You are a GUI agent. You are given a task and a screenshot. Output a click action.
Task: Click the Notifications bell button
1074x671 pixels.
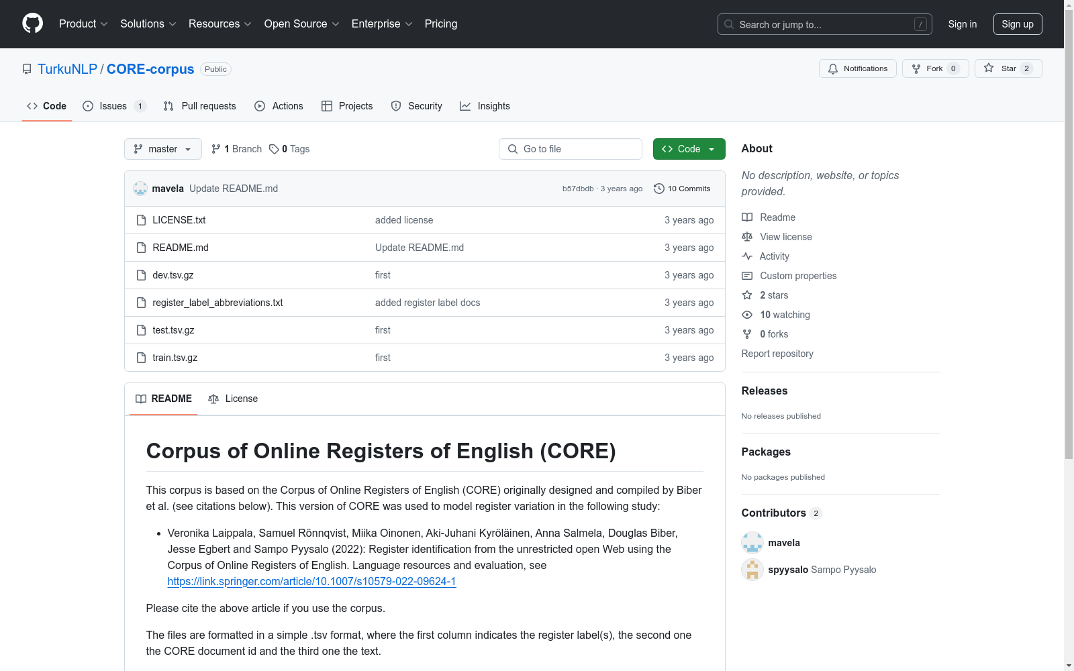click(x=857, y=68)
